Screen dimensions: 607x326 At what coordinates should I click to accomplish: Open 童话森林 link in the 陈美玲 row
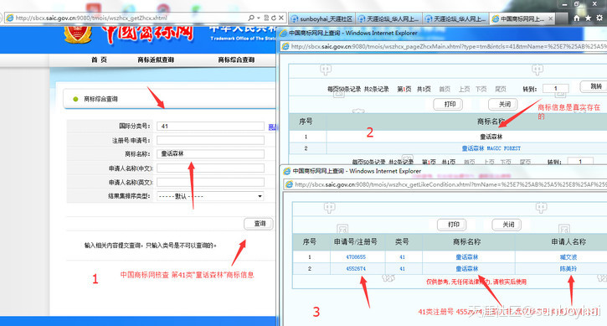[x=467, y=269]
